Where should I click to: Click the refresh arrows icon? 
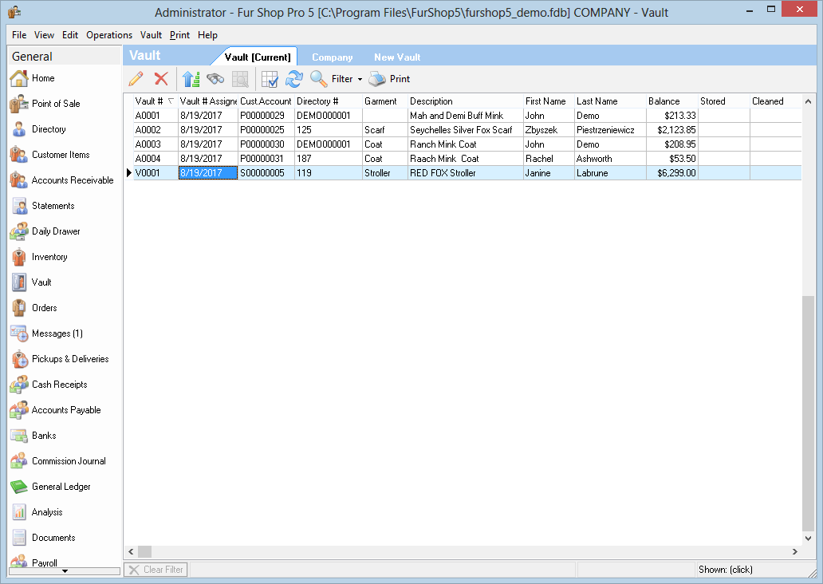click(294, 79)
